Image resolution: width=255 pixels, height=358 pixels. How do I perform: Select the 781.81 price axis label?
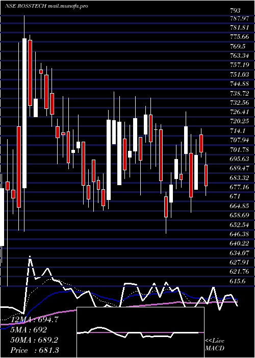click(240, 28)
